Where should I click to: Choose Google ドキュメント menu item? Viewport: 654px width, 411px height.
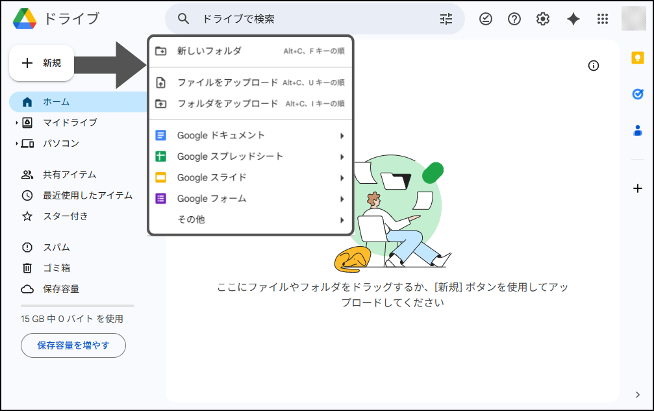coord(250,136)
